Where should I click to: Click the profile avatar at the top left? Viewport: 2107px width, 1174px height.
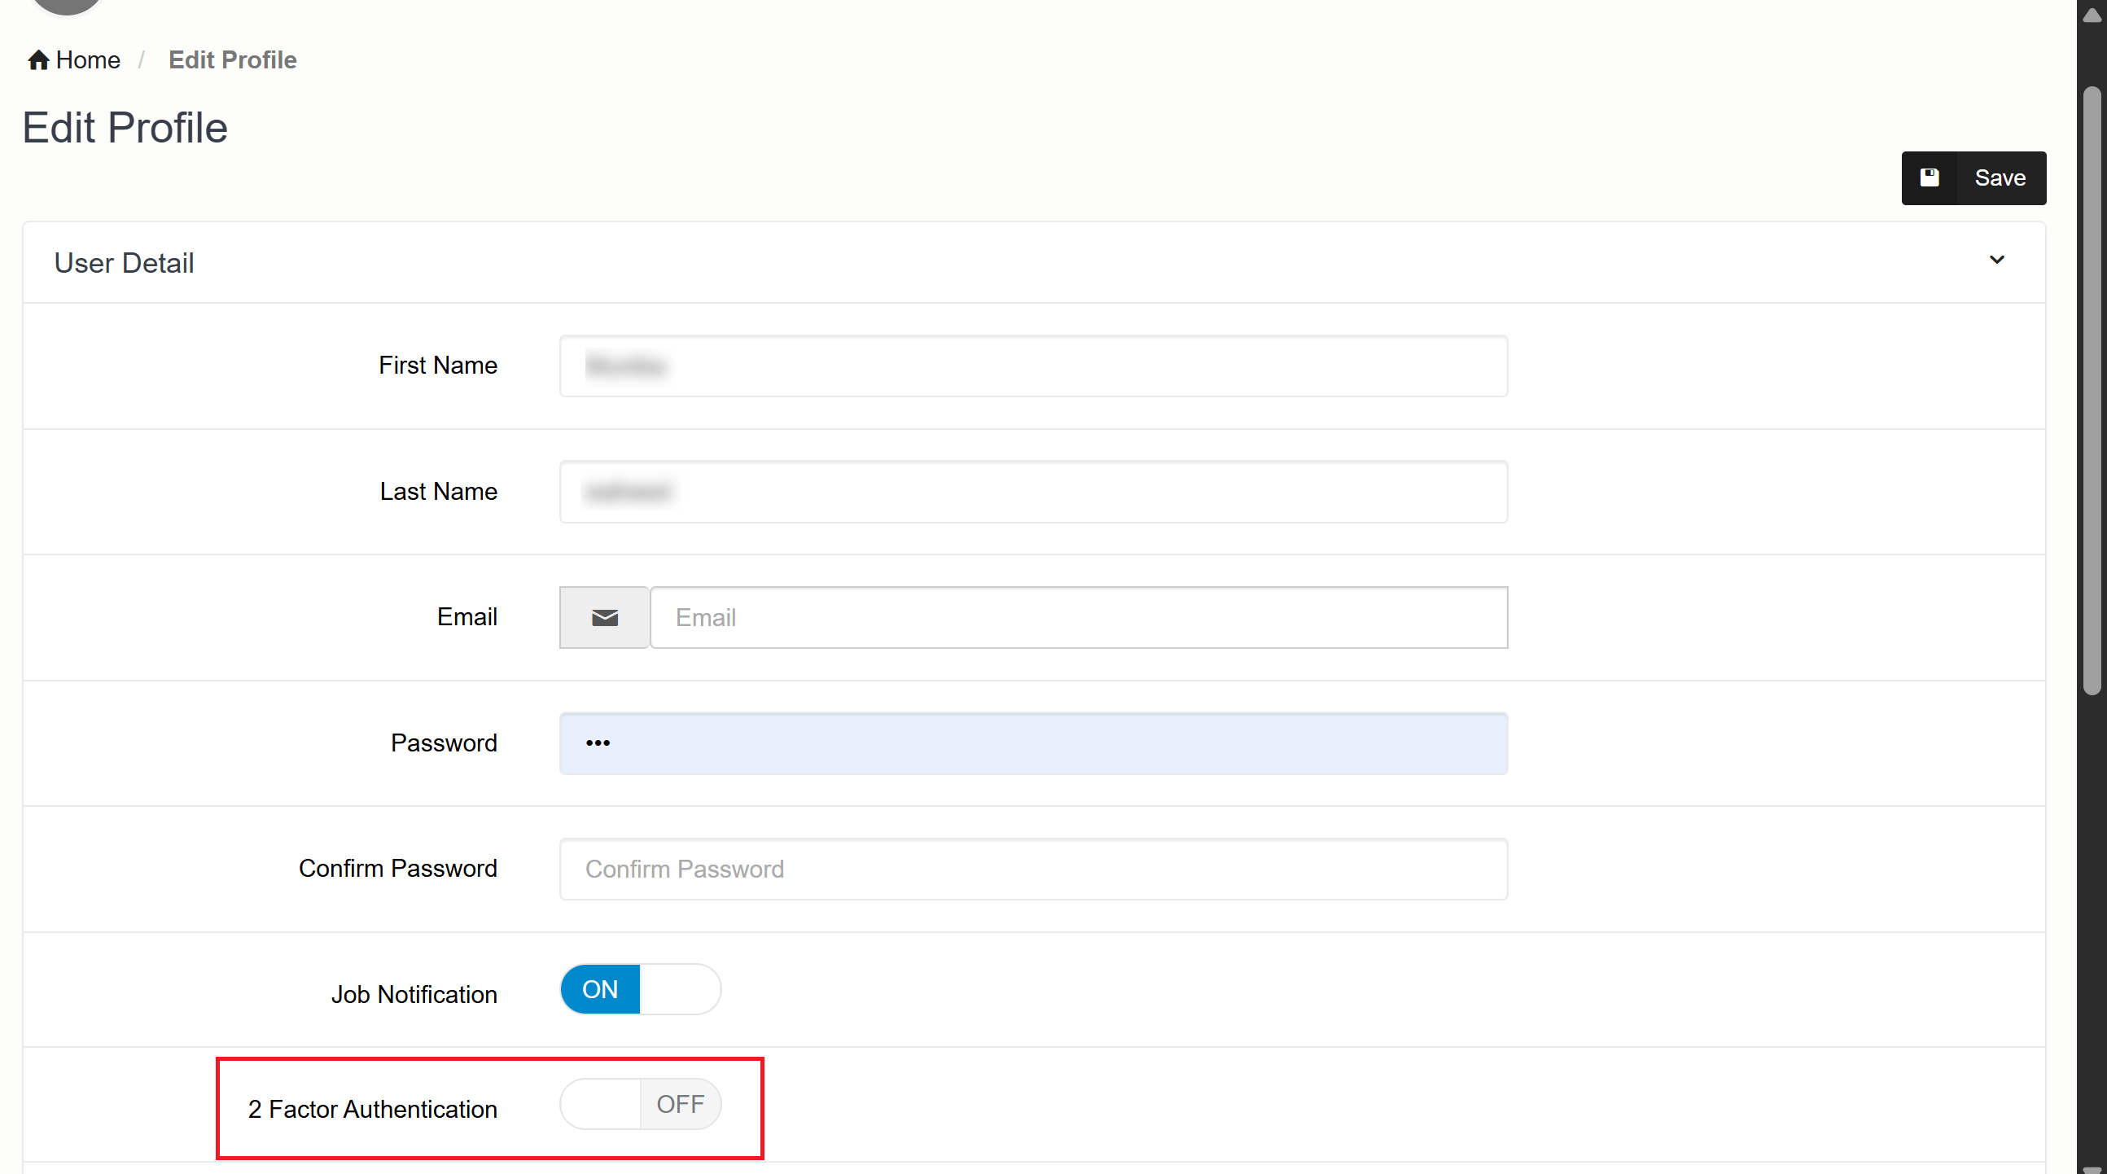click(65, 5)
